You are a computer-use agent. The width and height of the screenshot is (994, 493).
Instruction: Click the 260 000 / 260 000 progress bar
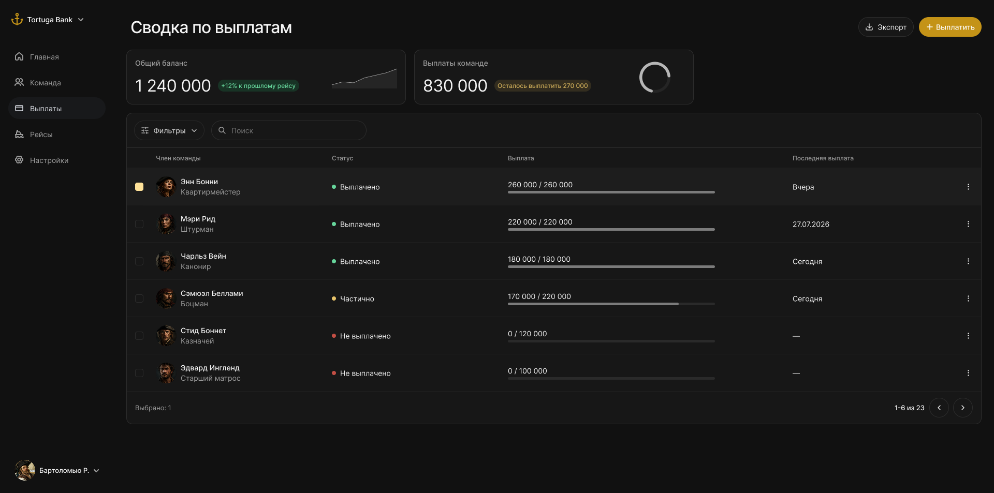point(611,192)
